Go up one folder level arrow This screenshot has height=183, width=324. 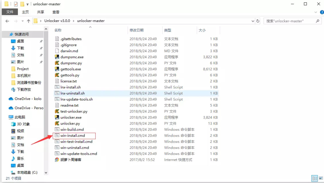point(28,21)
